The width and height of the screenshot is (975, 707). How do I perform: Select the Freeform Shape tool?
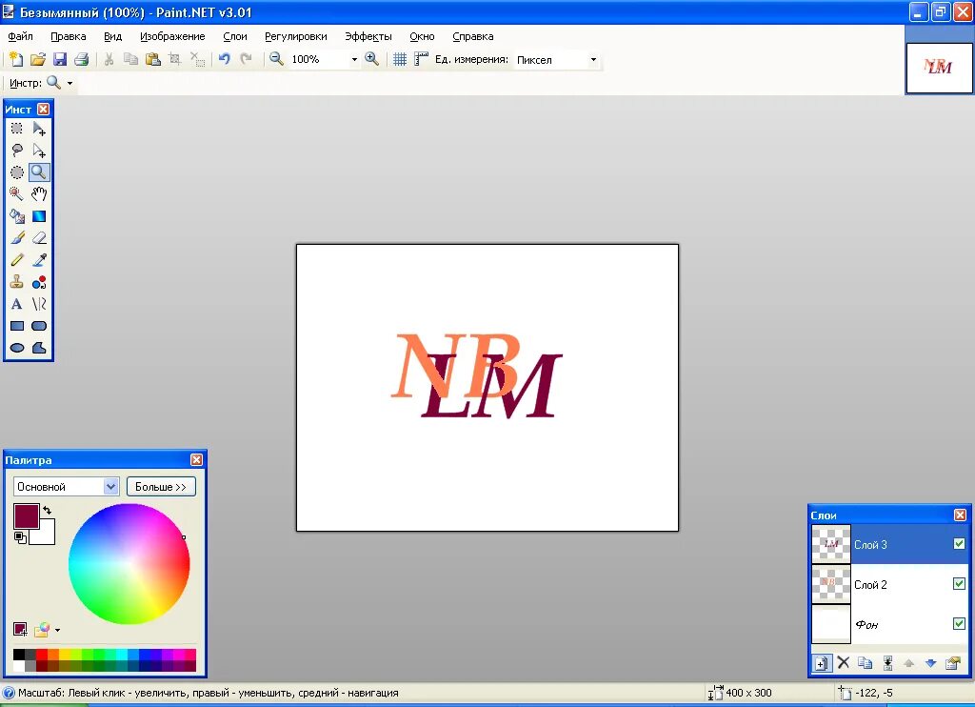39,348
